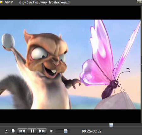Click the seek bar position handle
The width and height of the screenshot is (142, 135).
click(111, 125)
